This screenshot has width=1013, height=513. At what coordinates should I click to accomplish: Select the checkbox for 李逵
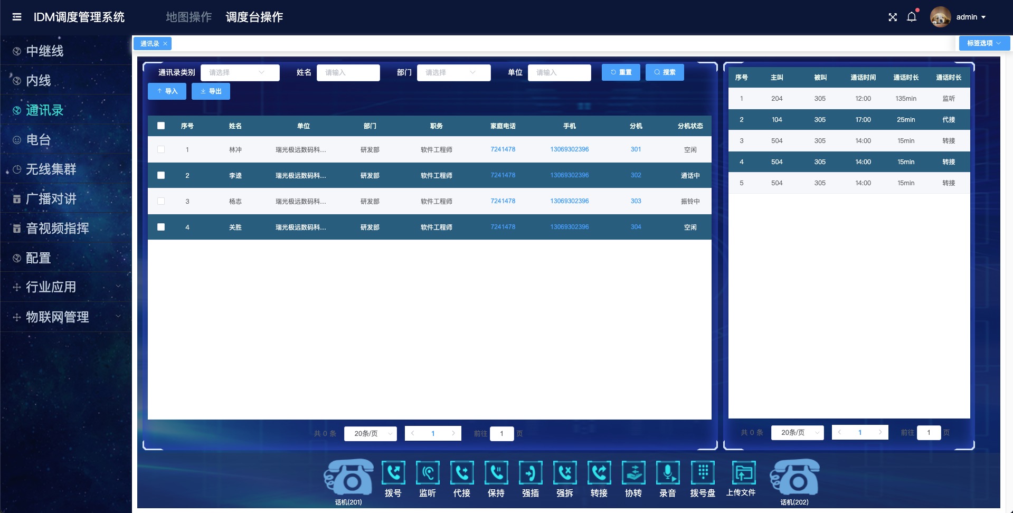(x=161, y=175)
